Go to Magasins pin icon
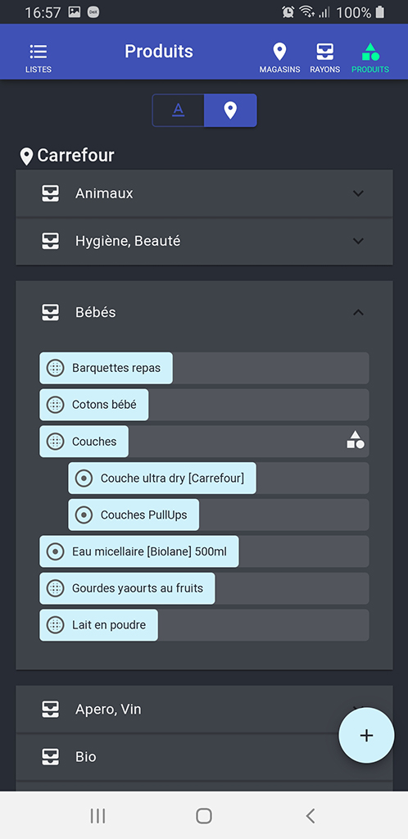The image size is (408, 839). click(x=279, y=52)
